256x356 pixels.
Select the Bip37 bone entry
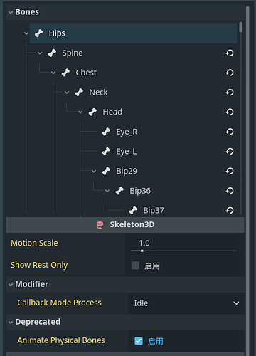(x=153, y=210)
